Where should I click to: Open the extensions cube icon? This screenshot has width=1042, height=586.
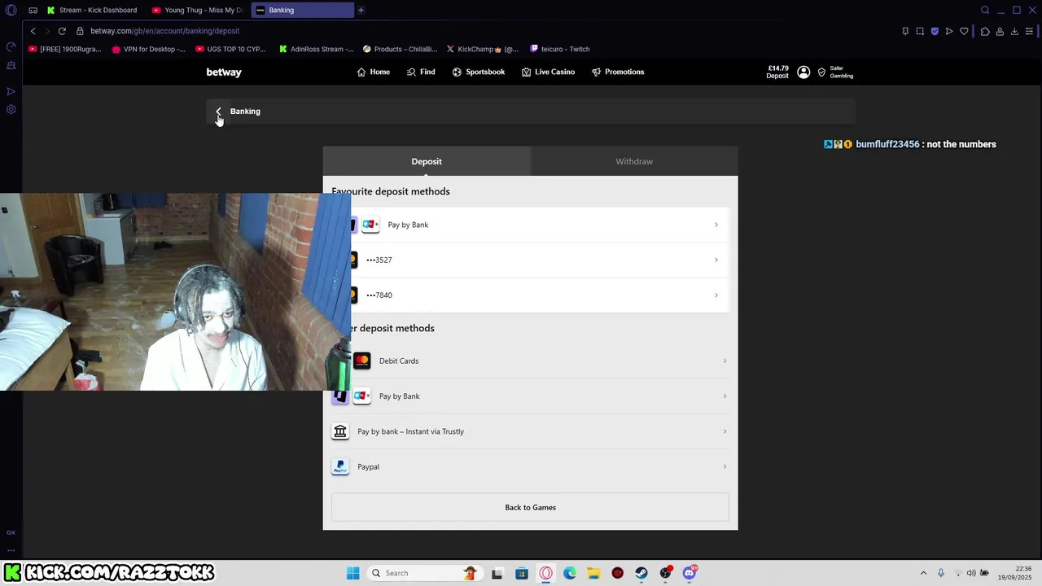985,31
